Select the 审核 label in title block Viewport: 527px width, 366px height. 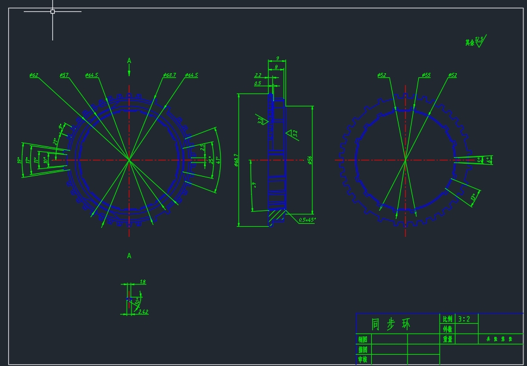(x=363, y=359)
